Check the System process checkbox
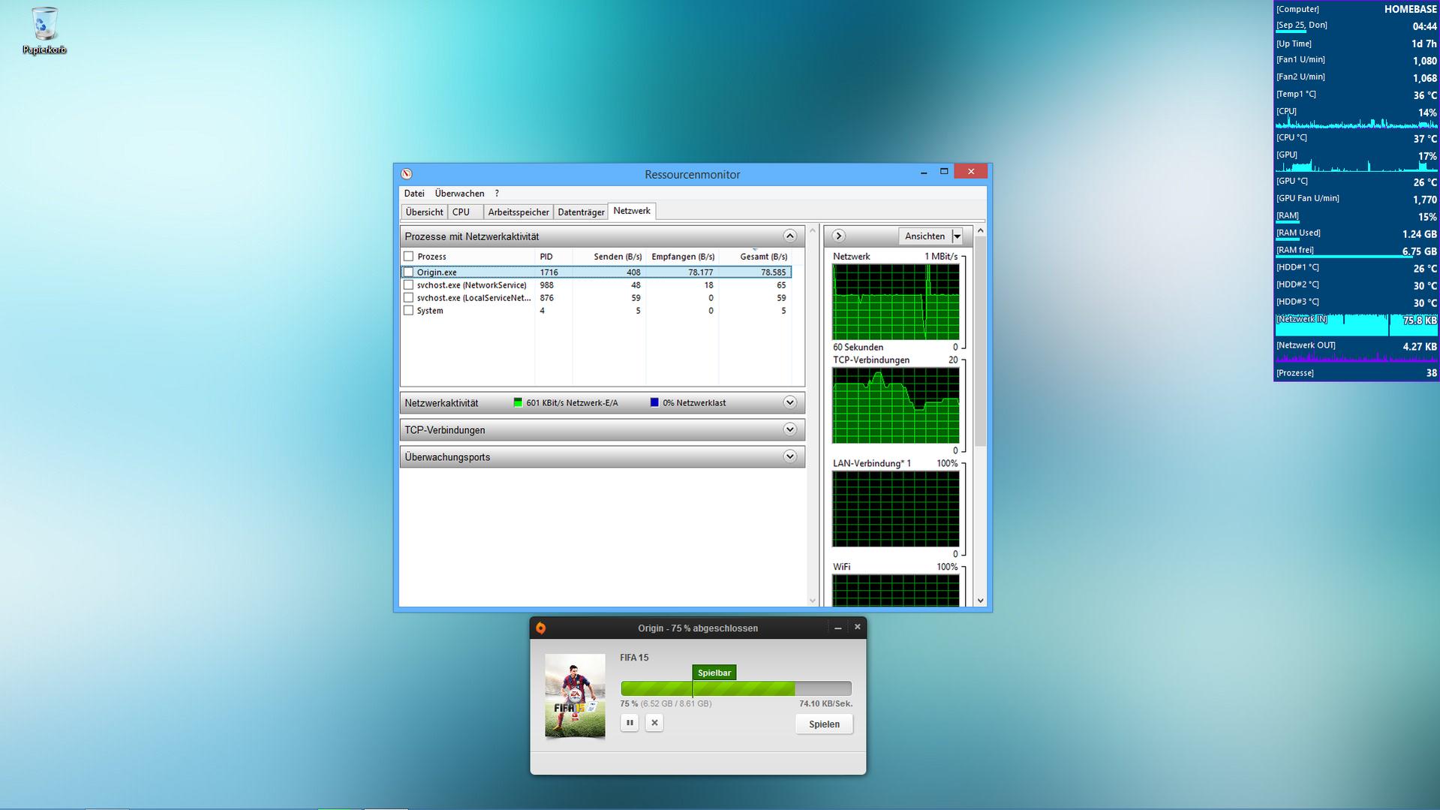1440x810 pixels. point(409,311)
